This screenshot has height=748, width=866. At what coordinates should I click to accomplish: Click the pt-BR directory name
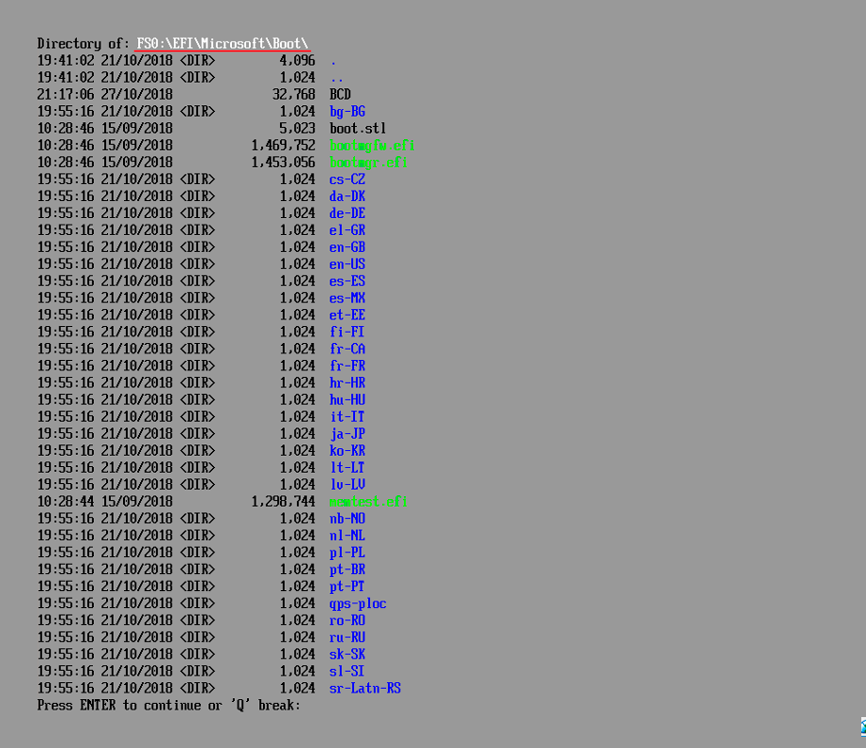coord(348,569)
